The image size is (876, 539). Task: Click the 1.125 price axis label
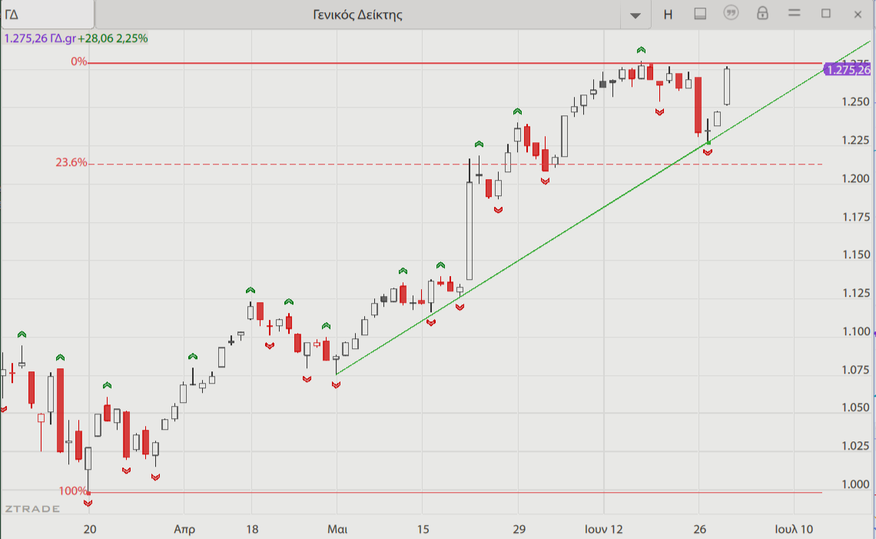point(856,293)
